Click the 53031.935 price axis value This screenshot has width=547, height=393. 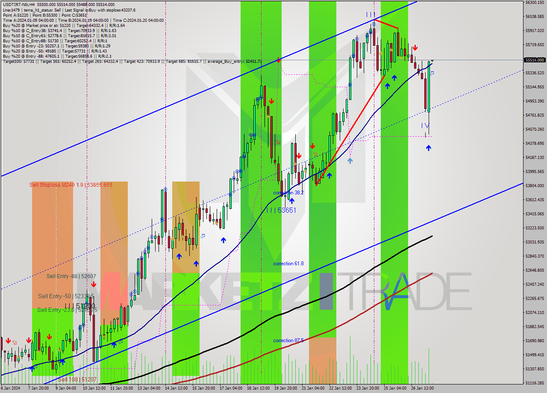pos(535,242)
